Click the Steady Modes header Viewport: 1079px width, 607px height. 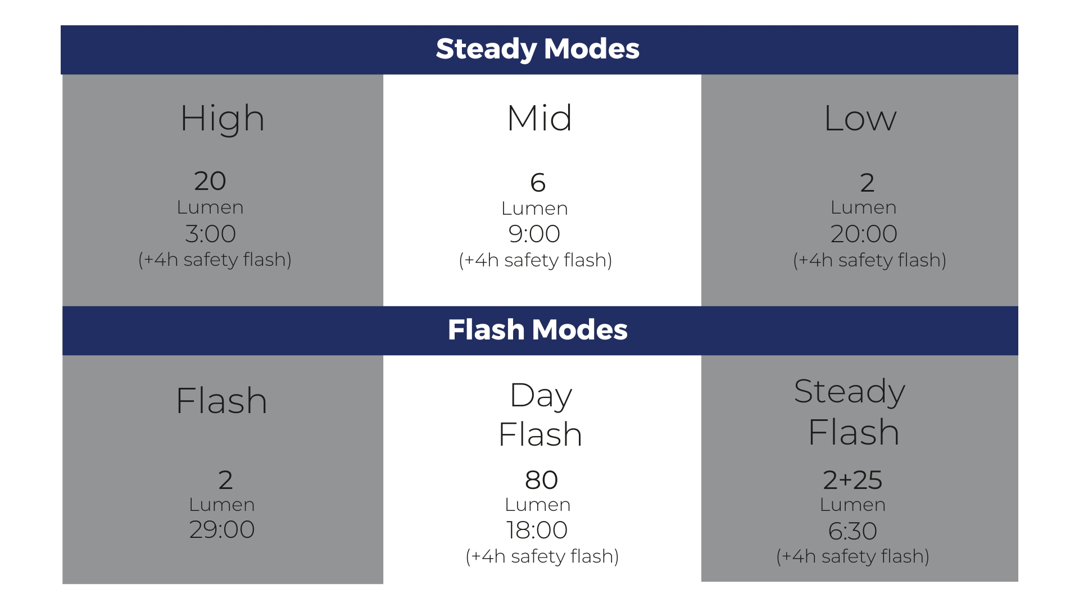pyautogui.click(x=538, y=49)
